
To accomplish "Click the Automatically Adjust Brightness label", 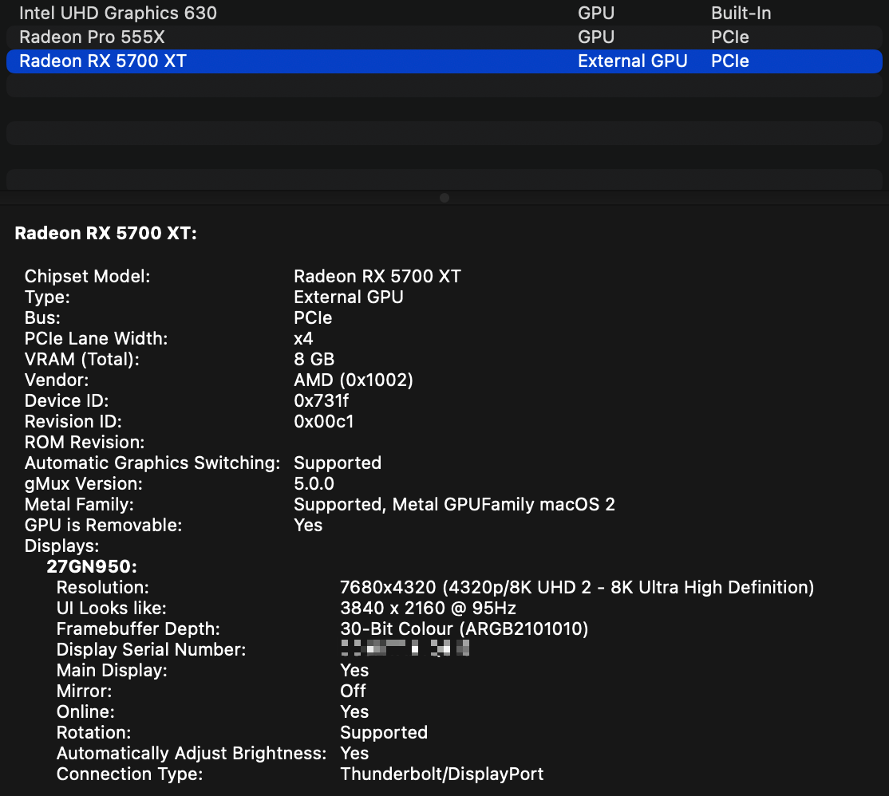I will click(192, 754).
